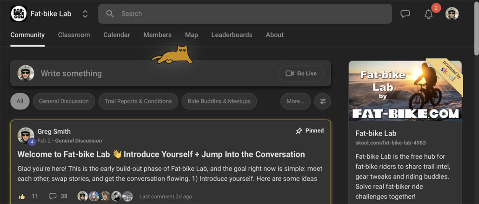Expand the community switcher chevrons
Screen dimensions: 479x204
pyautogui.click(x=85, y=14)
